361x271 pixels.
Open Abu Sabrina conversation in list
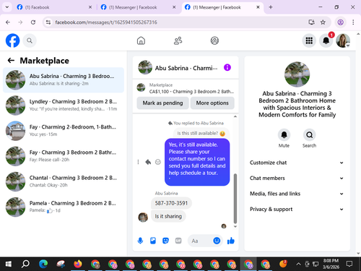click(x=64, y=79)
